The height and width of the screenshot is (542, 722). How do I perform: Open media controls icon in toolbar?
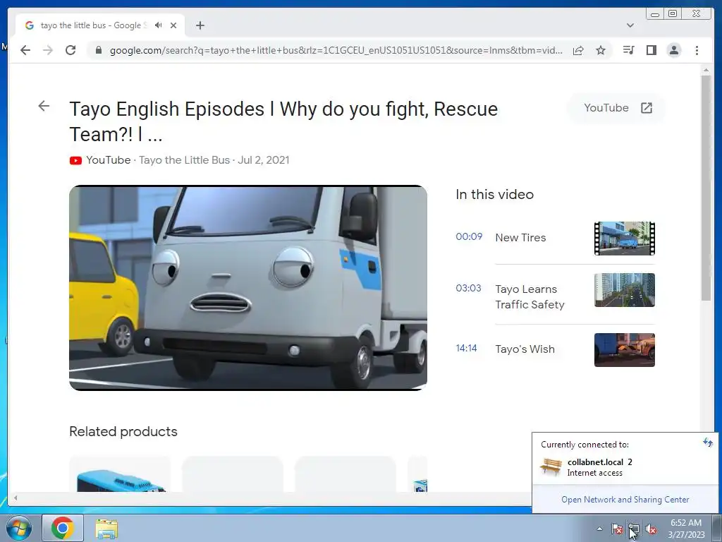pos(628,50)
